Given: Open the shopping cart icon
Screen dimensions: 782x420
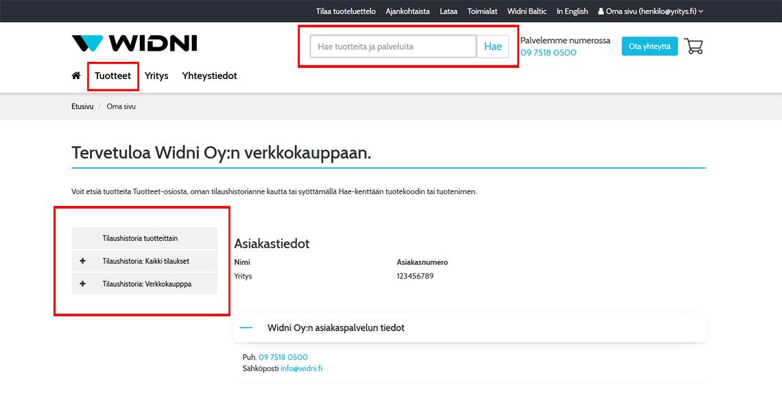Looking at the screenshot, I should coord(694,46).
